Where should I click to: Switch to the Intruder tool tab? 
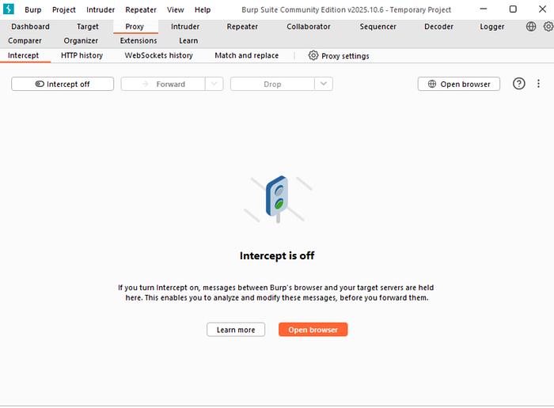185,27
